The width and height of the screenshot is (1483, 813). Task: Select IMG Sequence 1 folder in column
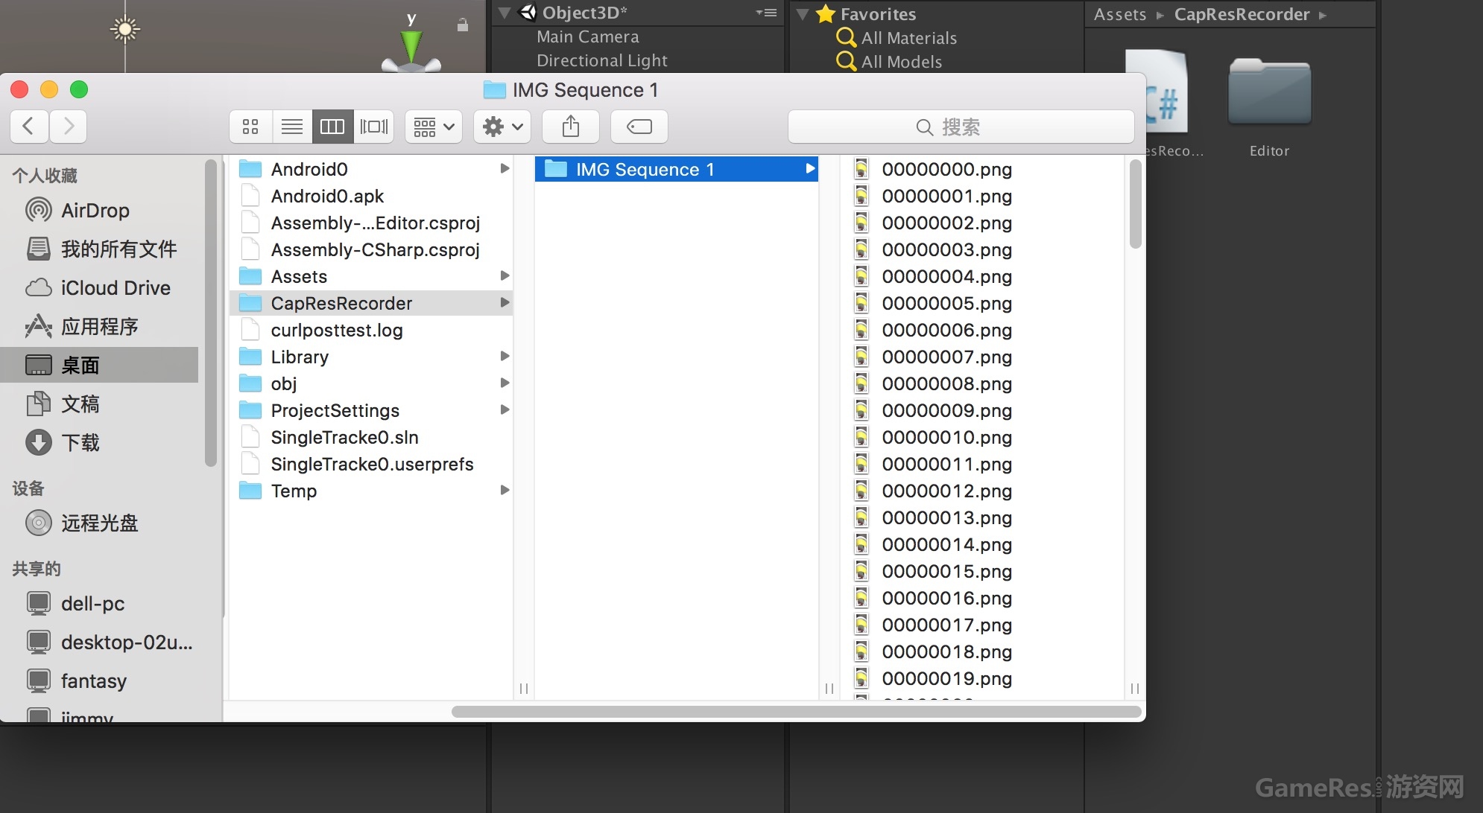(x=677, y=169)
